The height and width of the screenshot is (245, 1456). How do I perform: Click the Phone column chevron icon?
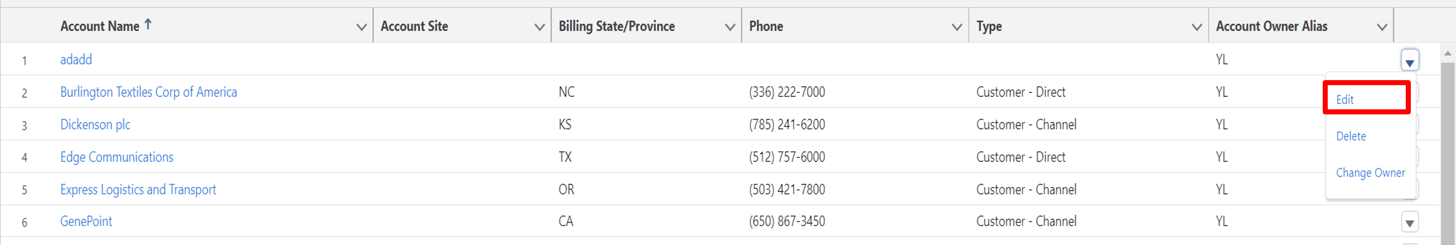956,27
